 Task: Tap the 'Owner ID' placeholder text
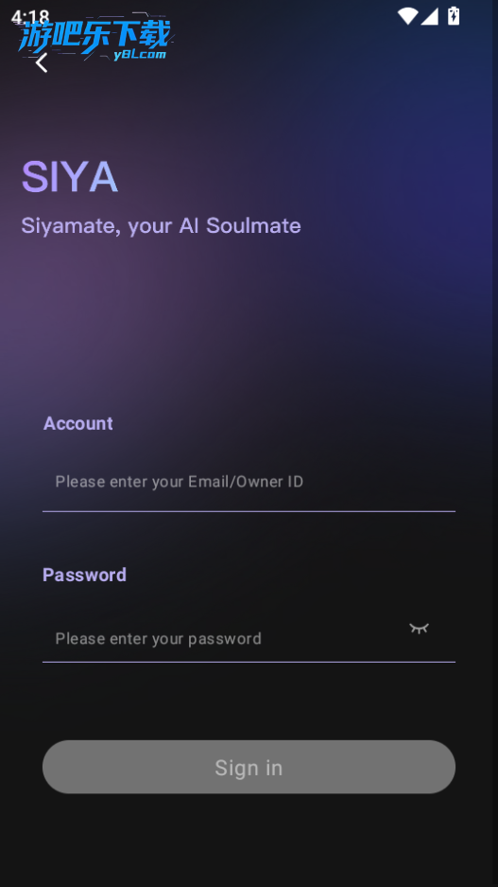(x=270, y=482)
